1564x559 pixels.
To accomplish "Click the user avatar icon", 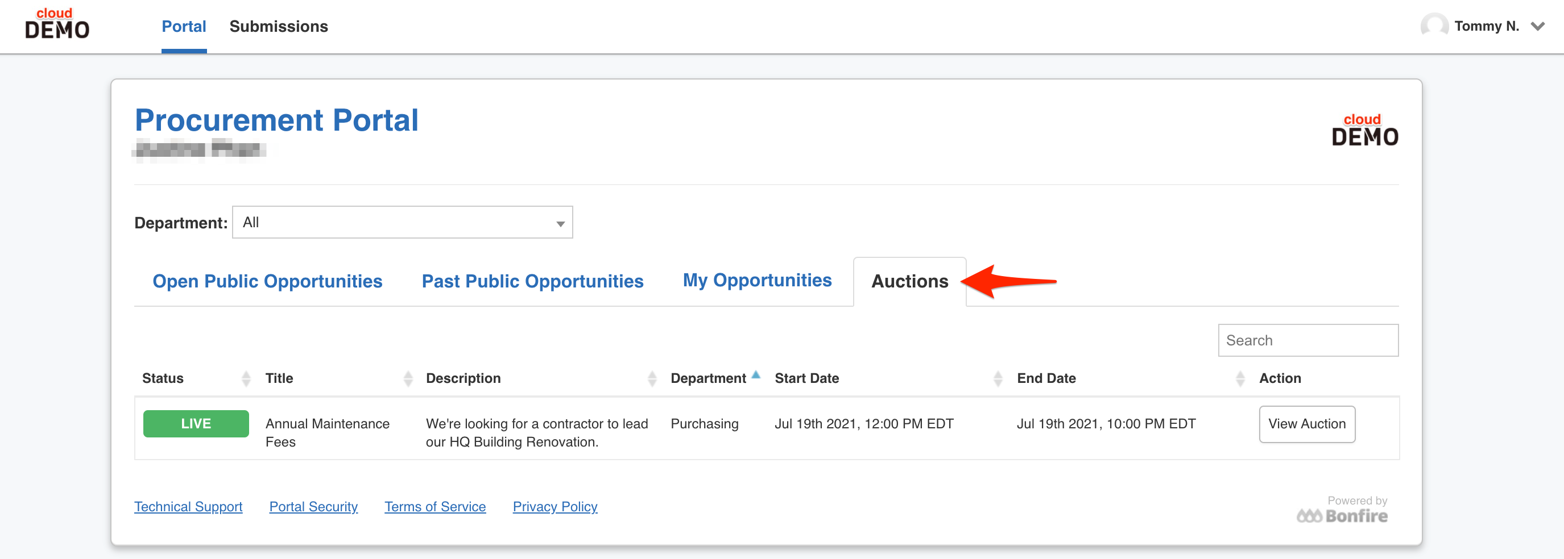I will tap(1434, 26).
